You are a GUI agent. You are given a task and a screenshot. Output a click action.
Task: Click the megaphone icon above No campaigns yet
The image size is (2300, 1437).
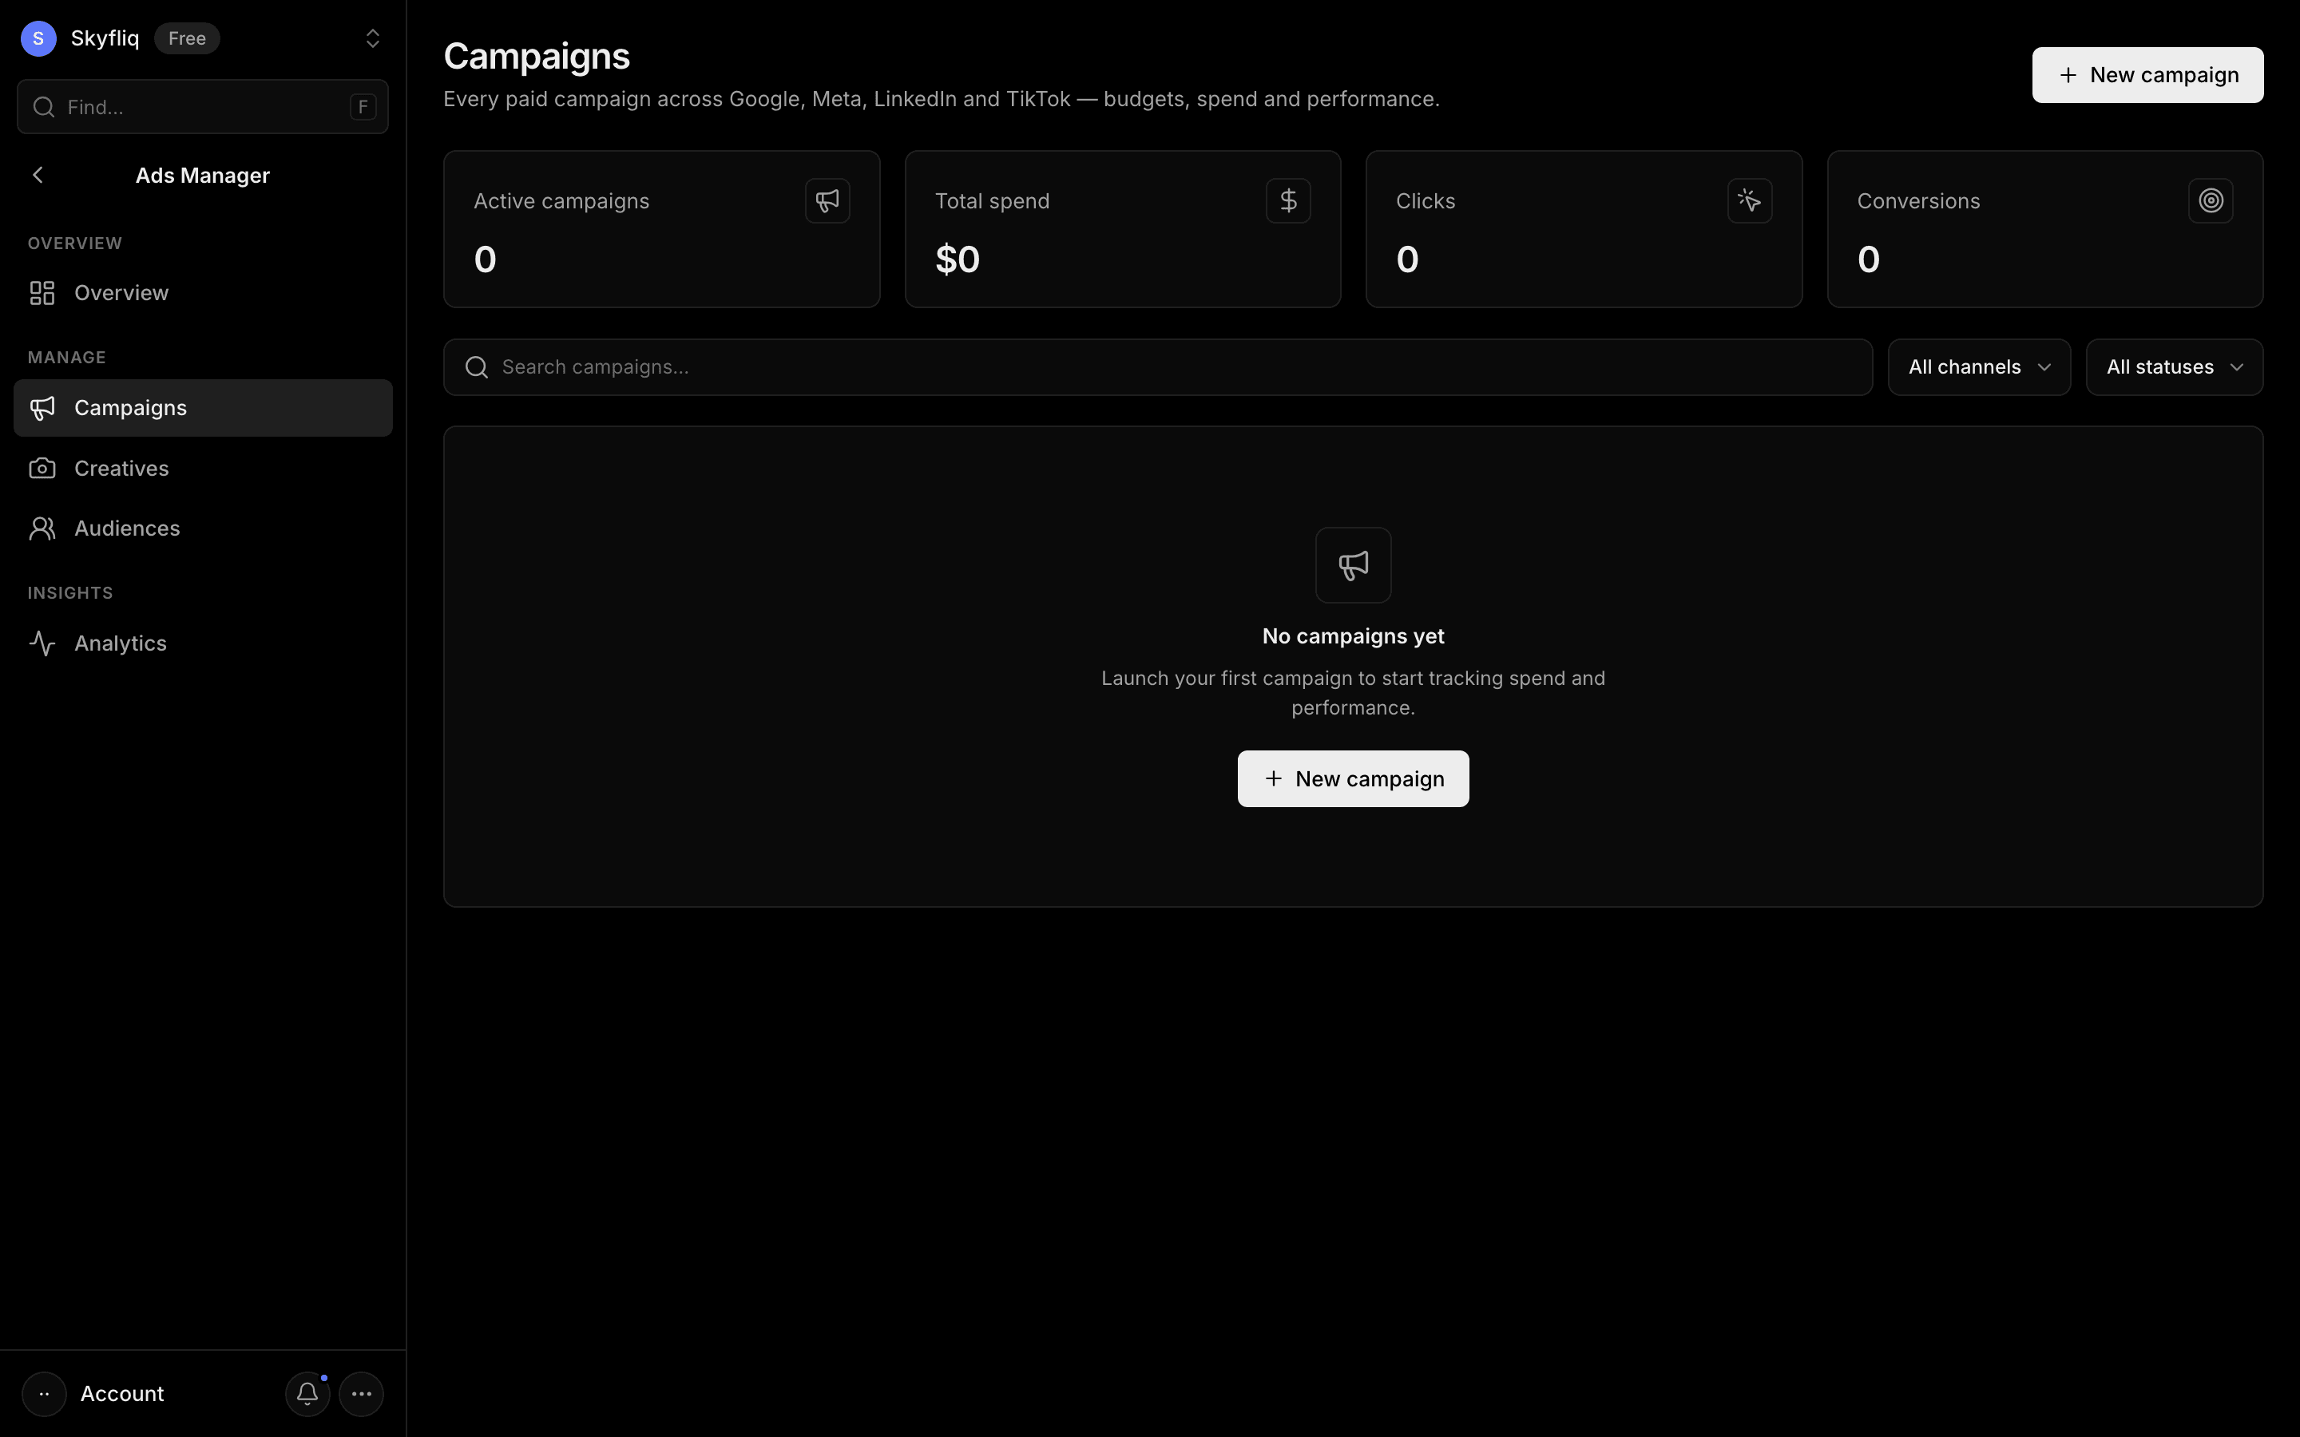(x=1352, y=565)
